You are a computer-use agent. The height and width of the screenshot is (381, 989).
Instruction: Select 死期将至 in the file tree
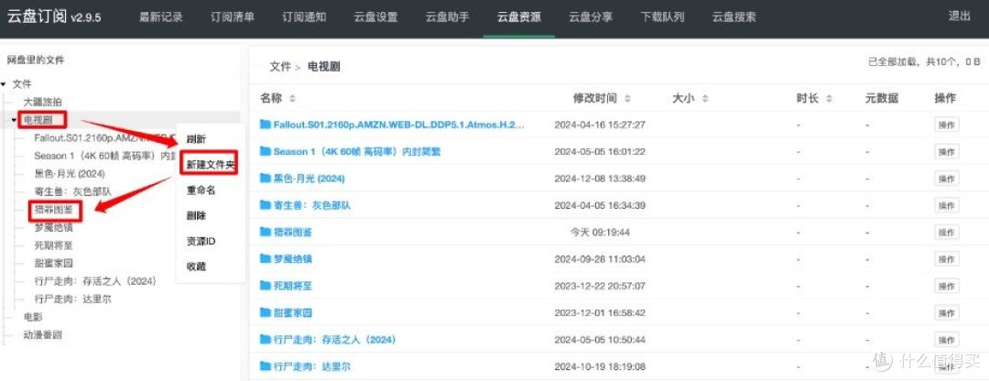pos(54,245)
